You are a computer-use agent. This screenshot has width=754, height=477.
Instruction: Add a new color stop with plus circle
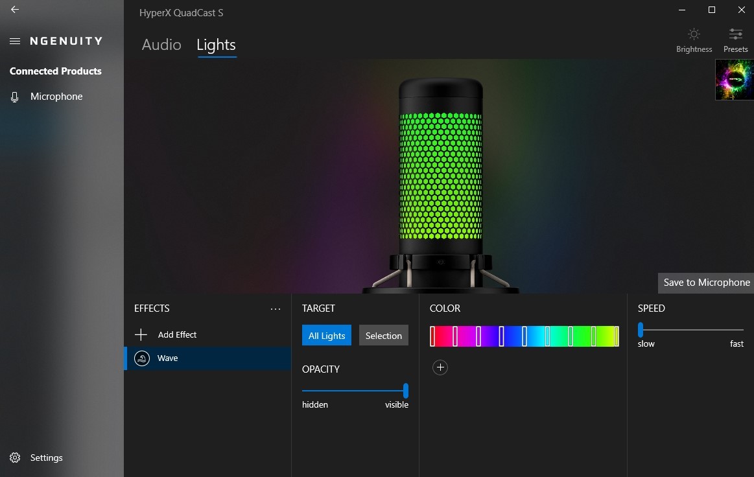tap(440, 367)
